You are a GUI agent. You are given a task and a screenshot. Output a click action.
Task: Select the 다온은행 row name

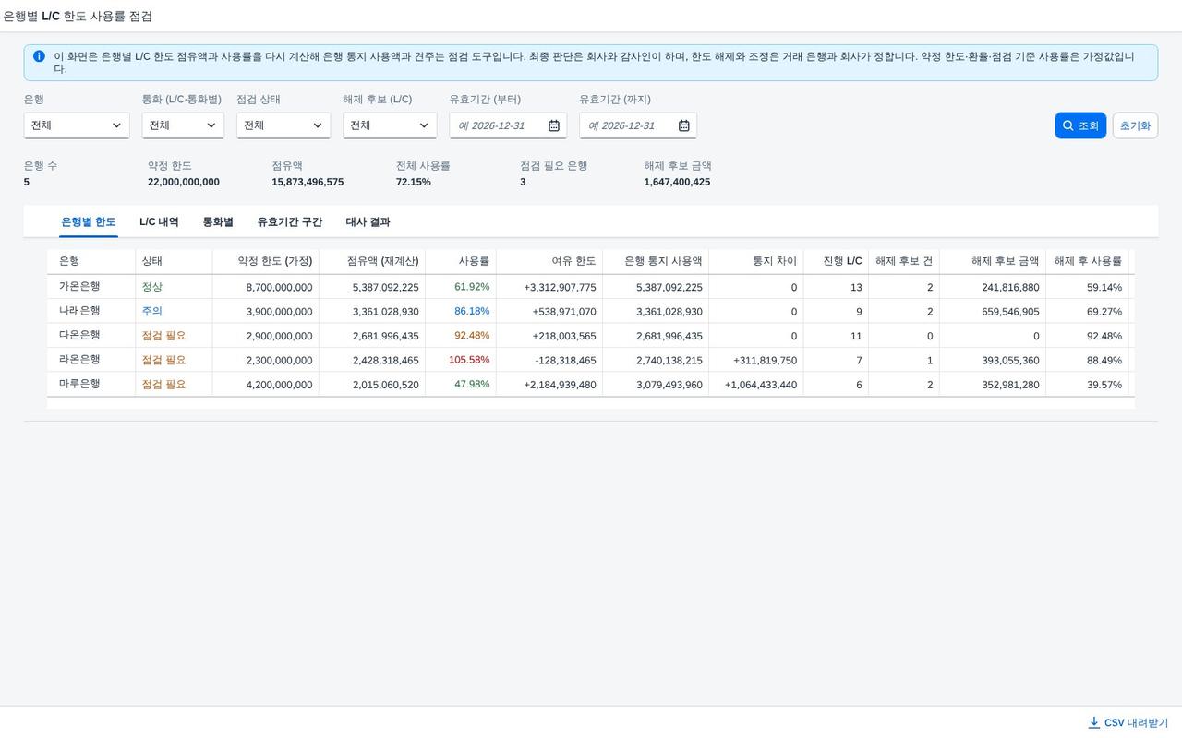click(x=79, y=335)
